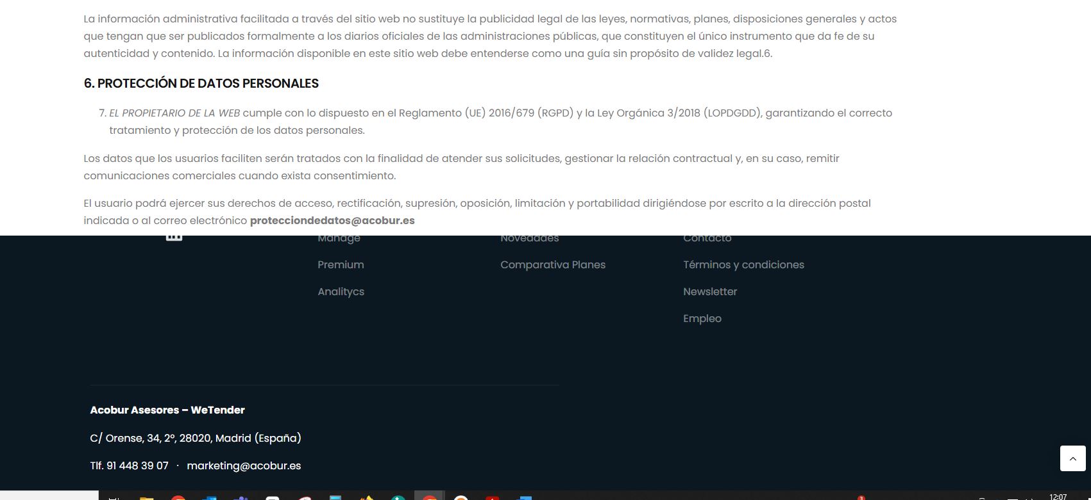The height and width of the screenshot is (500, 1091).
Task: Click the active browser icon in taskbar
Action: [429, 497]
